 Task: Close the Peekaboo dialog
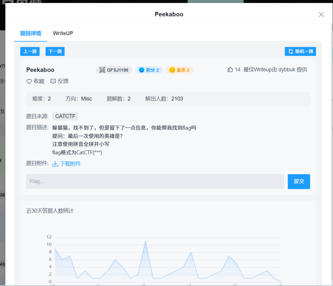321,14
